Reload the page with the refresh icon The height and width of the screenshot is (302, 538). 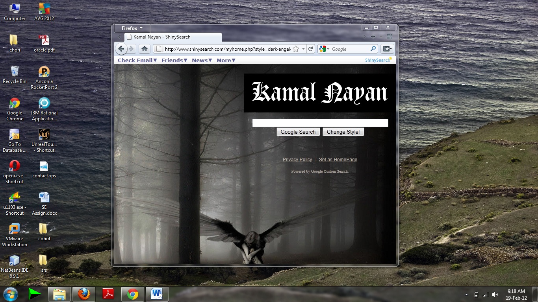click(311, 49)
